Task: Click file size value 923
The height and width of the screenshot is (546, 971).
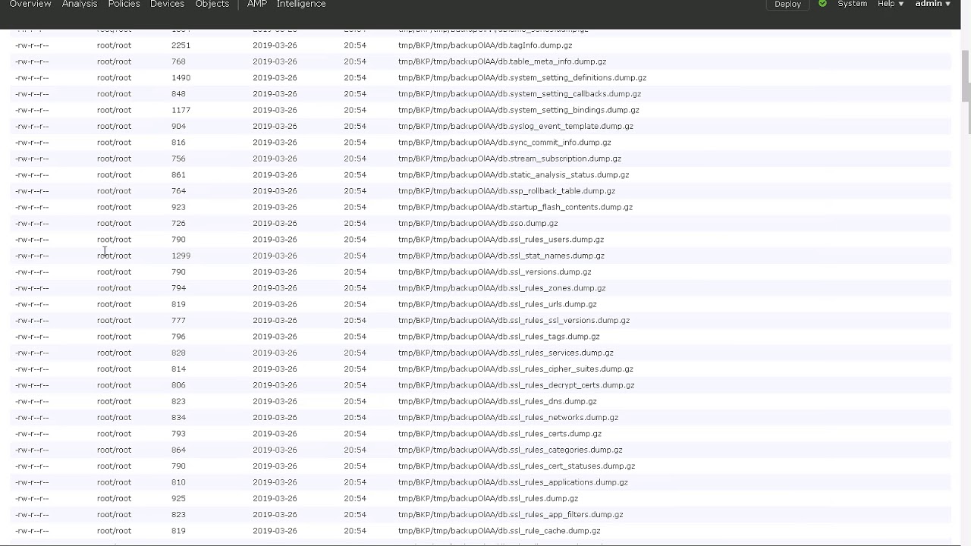Action: [x=178, y=207]
